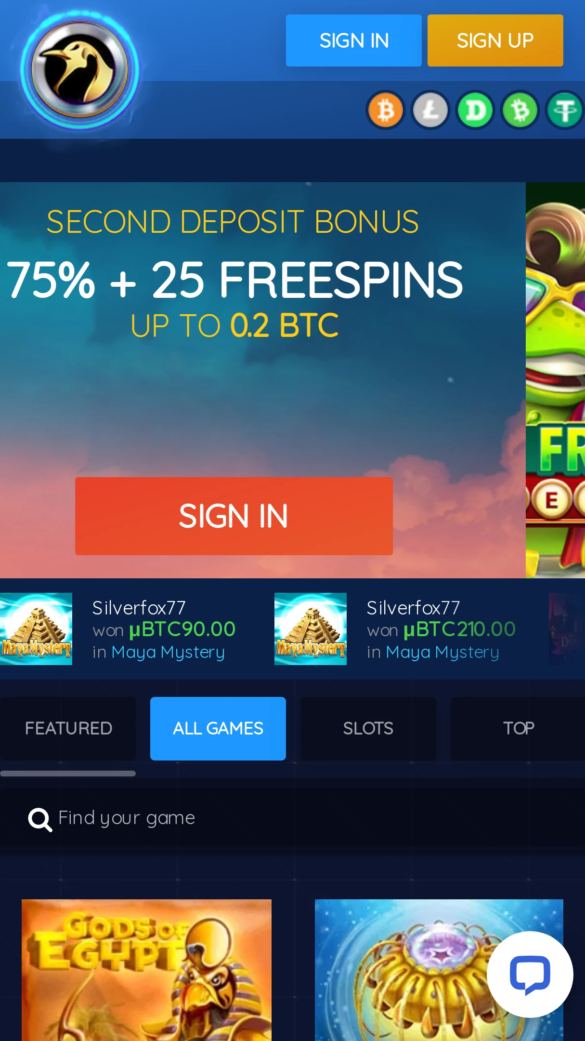The width and height of the screenshot is (585, 1041).
Task: Select the Tether currency icon
Action: 565,110
